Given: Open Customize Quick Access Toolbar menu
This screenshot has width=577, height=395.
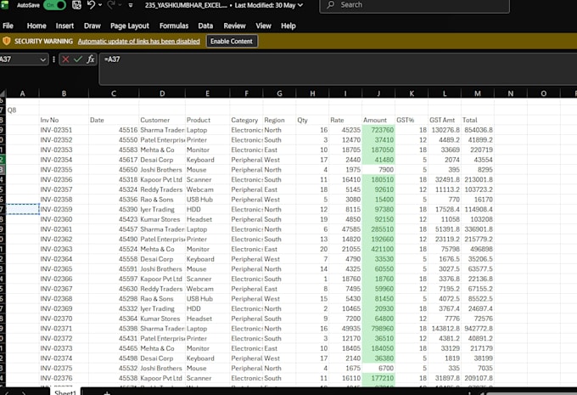Looking at the screenshot, I should (x=131, y=5).
